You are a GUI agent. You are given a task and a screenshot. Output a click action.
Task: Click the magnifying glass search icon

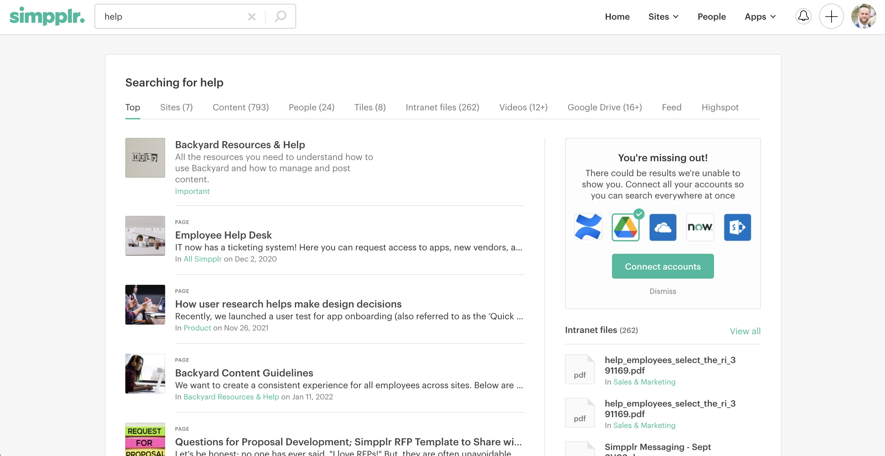point(280,16)
